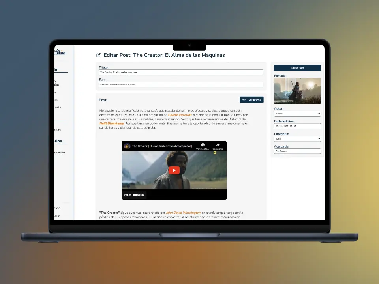Click the Podcasts item in the sidebar
Image resolution: width=379 pixels, height=284 pixels.
[x=58, y=107]
